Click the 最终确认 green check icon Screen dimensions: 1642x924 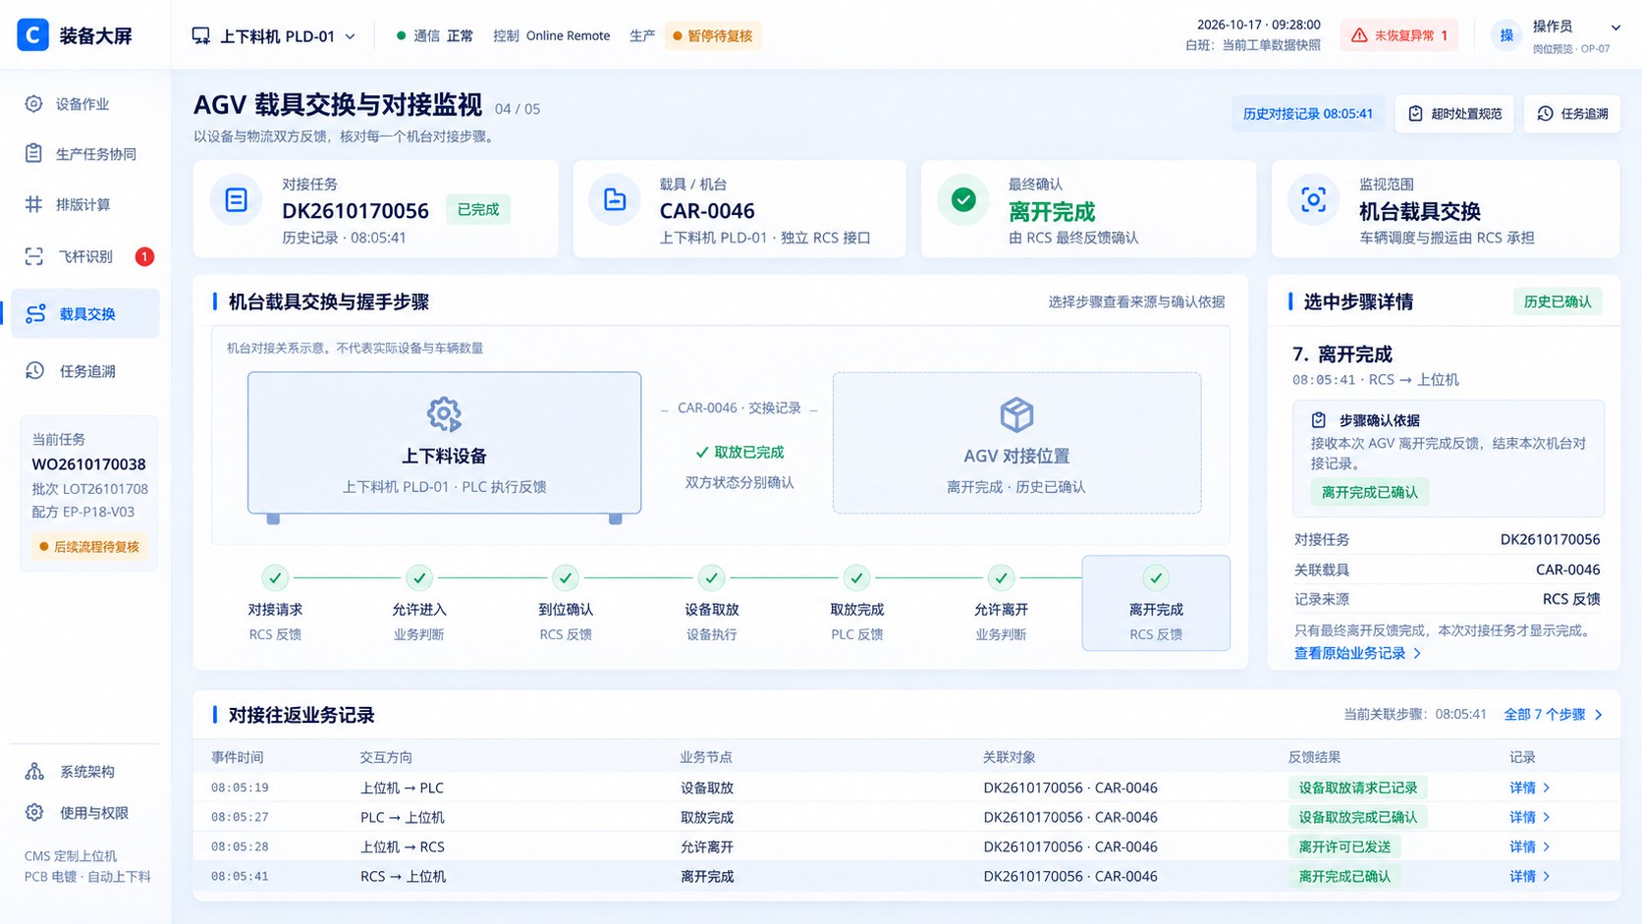click(963, 200)
